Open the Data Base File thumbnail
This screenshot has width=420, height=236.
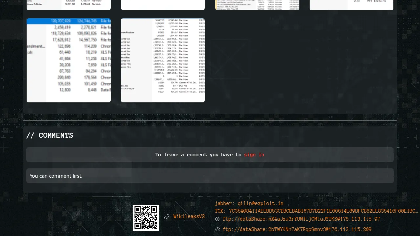coord(351,5)
